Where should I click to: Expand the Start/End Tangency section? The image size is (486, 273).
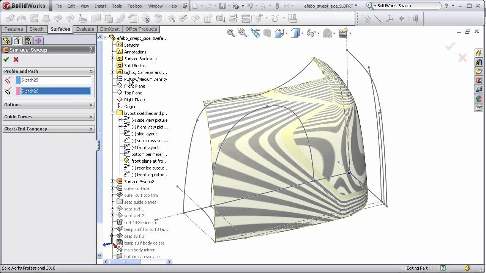pyautogui.click(x=49, y=129)
